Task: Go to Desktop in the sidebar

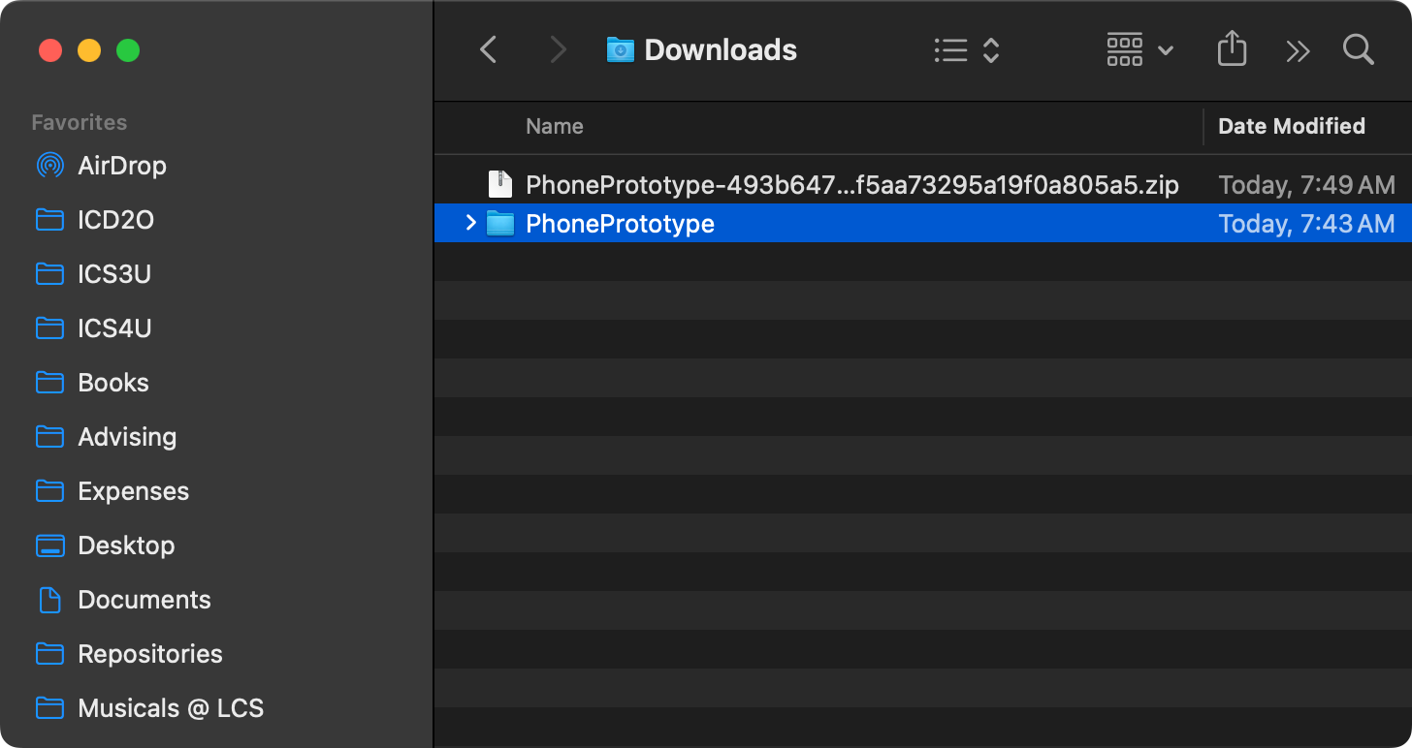Action: (126, 545)
